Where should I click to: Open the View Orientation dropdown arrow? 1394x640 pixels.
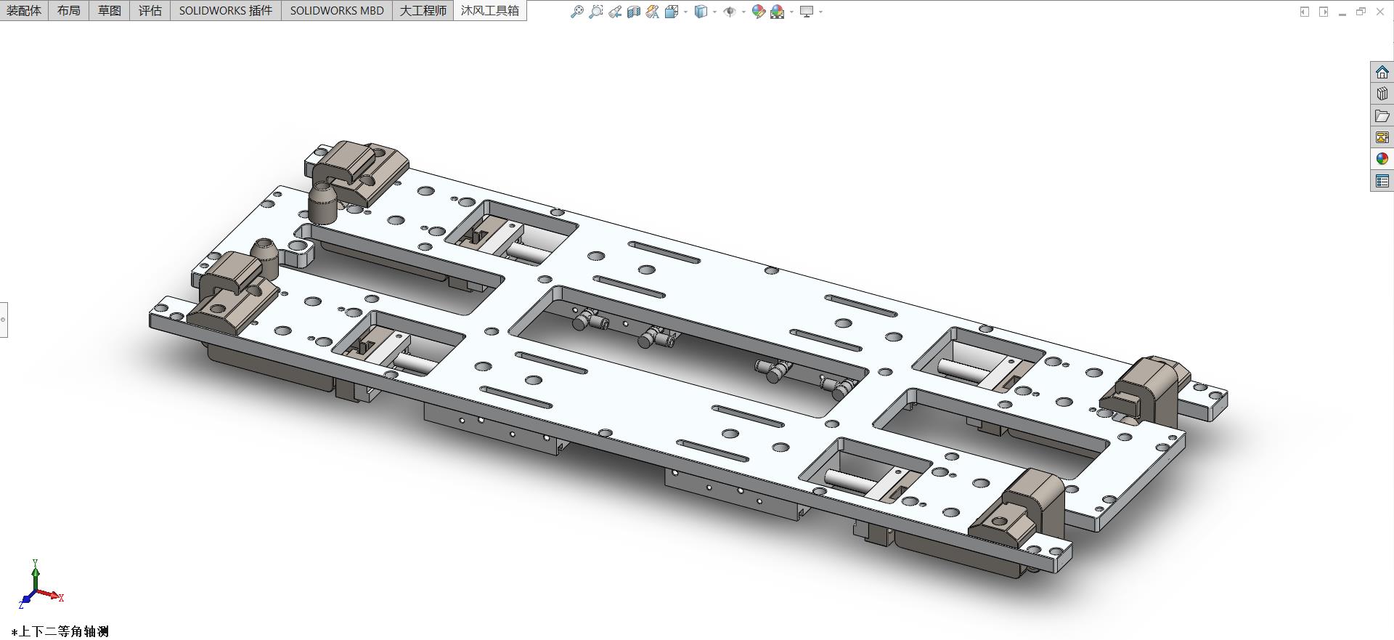[685, 12]
